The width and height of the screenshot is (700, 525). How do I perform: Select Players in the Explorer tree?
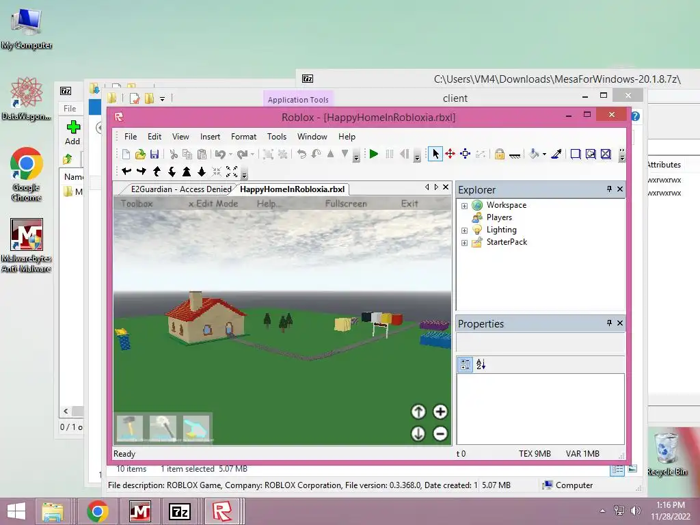(499, 217)
